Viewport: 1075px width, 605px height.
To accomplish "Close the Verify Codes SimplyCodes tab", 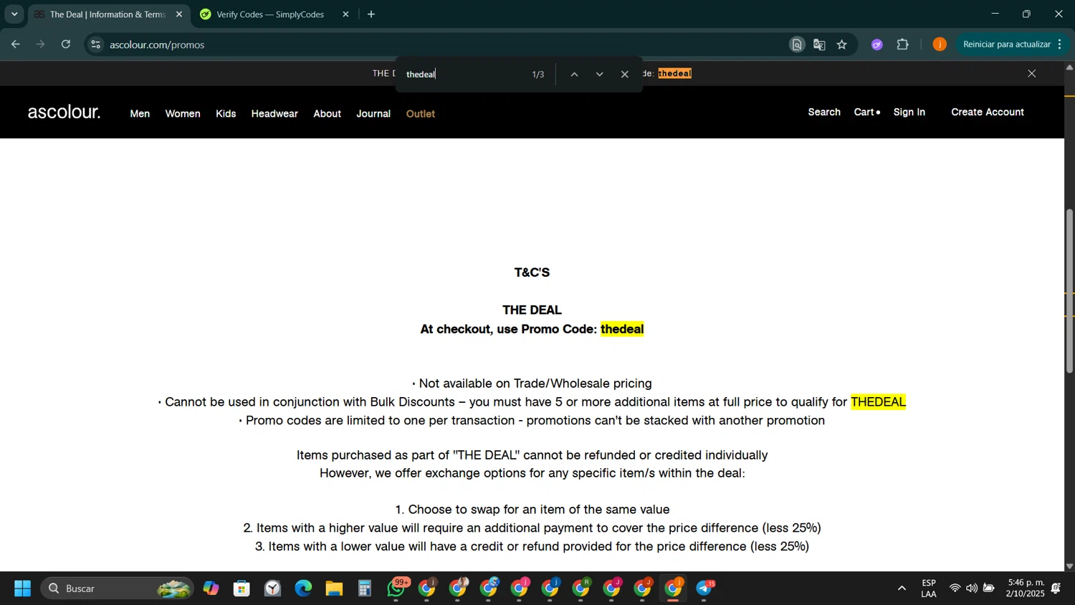I will [x=345, y=14].
